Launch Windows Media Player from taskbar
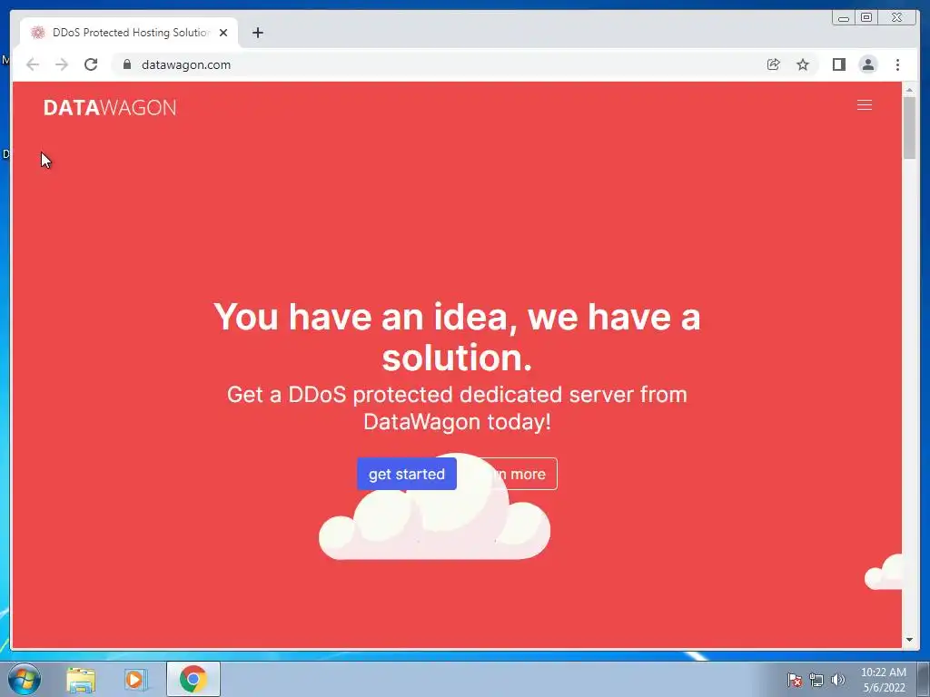 point(135,679)
